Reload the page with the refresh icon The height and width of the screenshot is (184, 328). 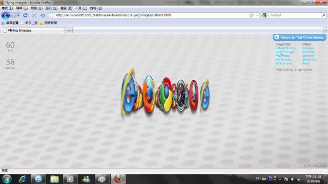click(x=25, y=15)
